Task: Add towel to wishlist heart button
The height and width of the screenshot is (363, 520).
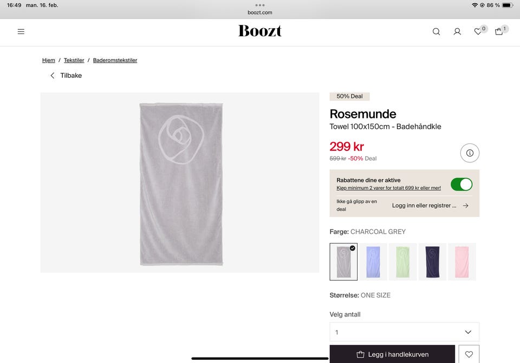Action: pyautogui.click(x=469, y=354)
